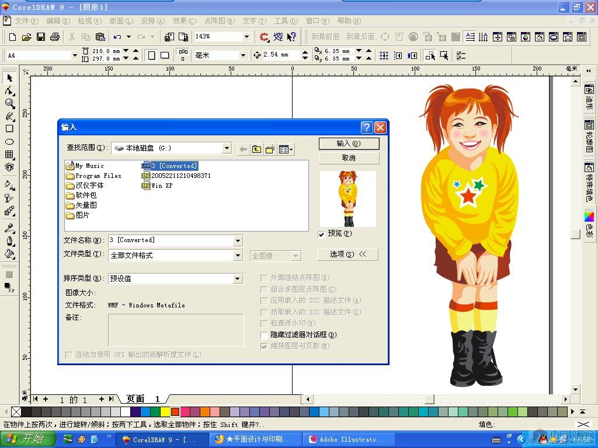
Task: Click the no-fill X swatch
Action: pyautogui.click(x=16, y=411)
